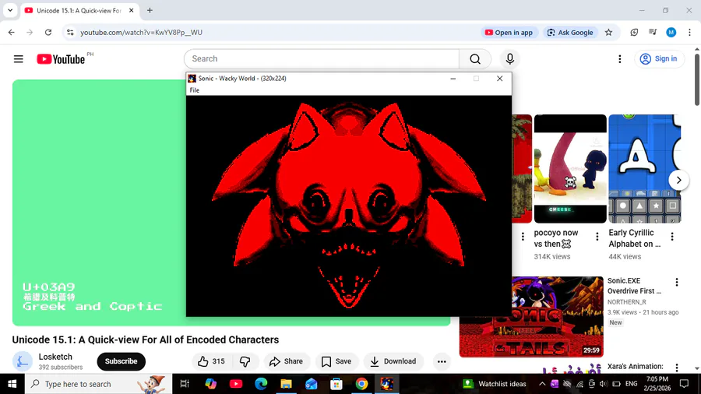Image resolution: width=701 pixels, height=394 pixels.
Task: Open Task View on taskbar
Action: click(x=184, y=384)
